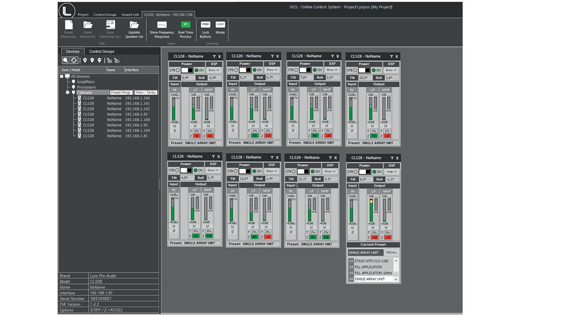Open the Control Groups ribbon tab

[105, 15]
